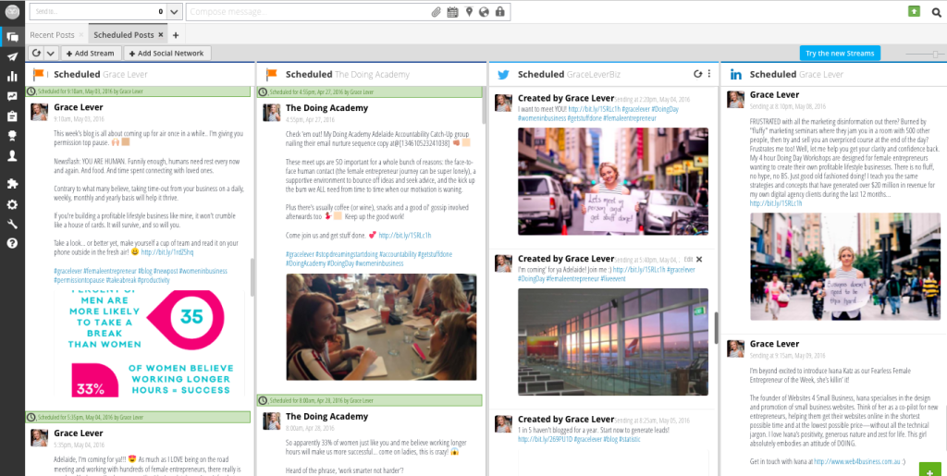Add location with pin icon
Image resolution: width=947 pixels, height=476 pixels.
coord(469,12)
